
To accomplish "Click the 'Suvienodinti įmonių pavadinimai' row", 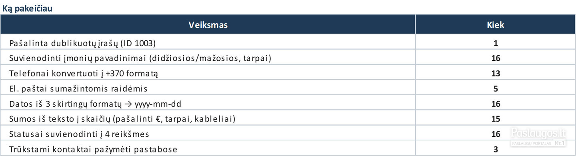I will click(x=288, y=58).
